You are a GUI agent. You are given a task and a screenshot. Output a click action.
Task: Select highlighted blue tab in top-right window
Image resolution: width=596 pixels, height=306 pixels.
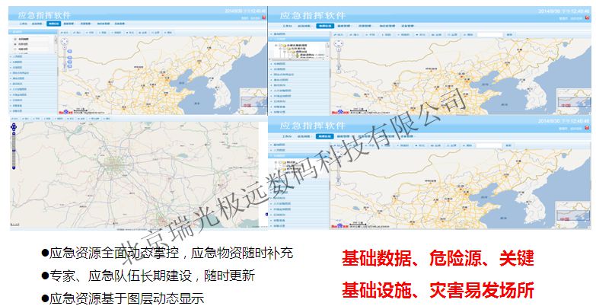point(325,26)
